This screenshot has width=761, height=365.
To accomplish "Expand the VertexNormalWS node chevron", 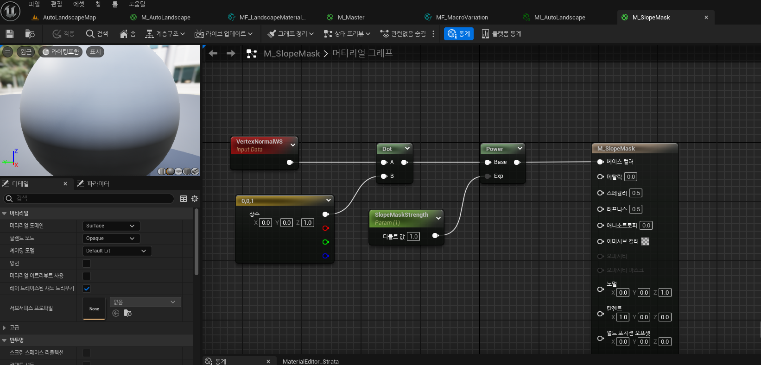I will tap(293, 145).
